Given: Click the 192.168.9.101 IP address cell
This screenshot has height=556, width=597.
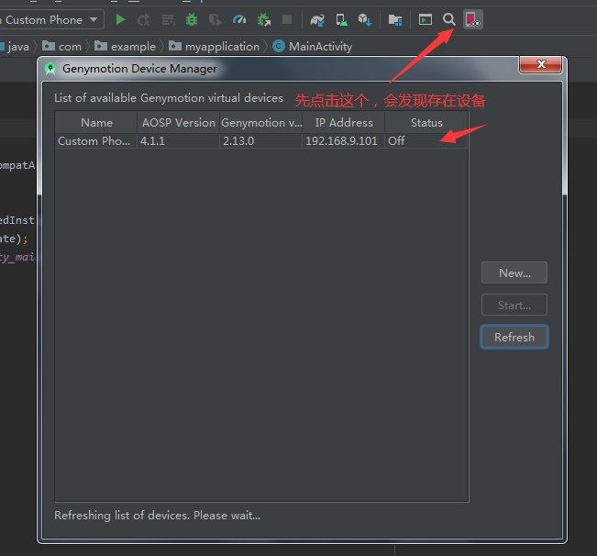Looking at the screenshot, I should (x=344, y=141).
